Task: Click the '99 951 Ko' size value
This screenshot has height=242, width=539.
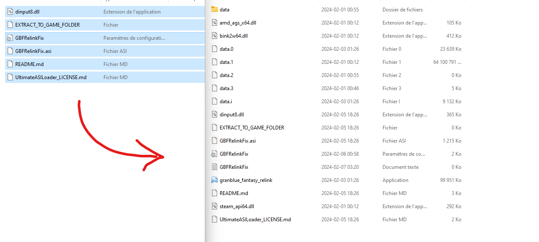Action: pos(450,180)
